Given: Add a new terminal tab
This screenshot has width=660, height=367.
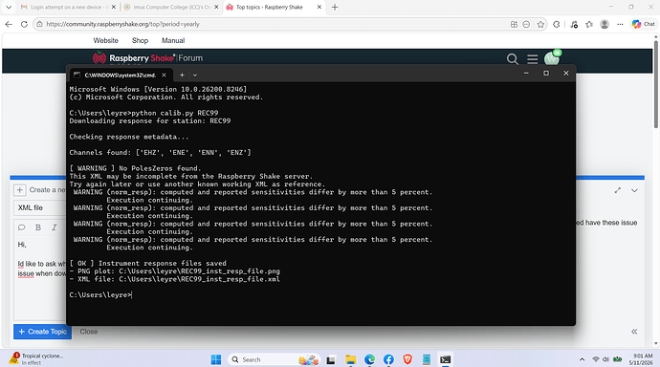Looking at the screenshot, I should pos(182,76).
